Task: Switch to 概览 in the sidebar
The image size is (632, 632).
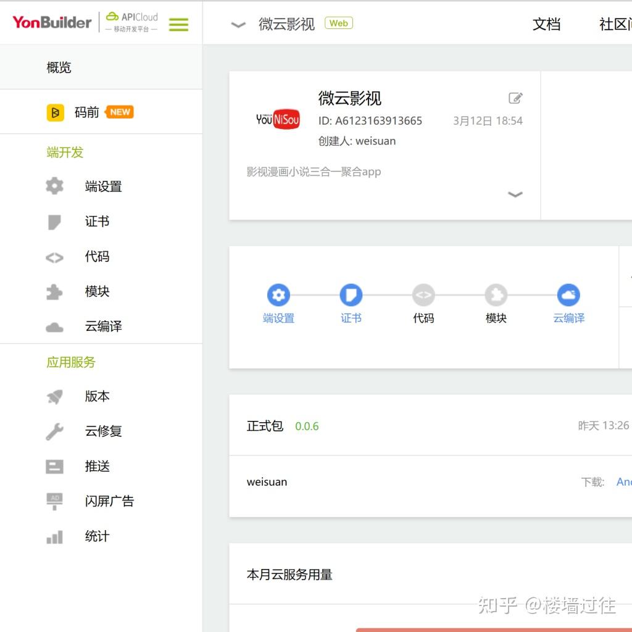Action: 59,67
